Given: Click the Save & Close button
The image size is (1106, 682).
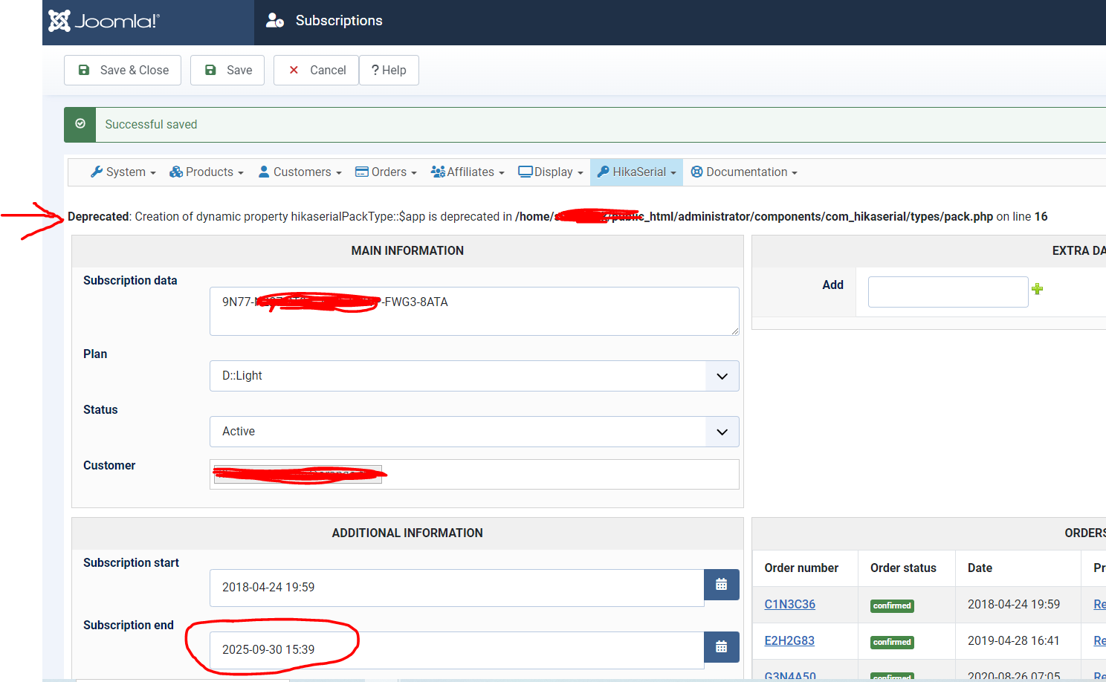Looking at the screenshot, I should [123, 71].
